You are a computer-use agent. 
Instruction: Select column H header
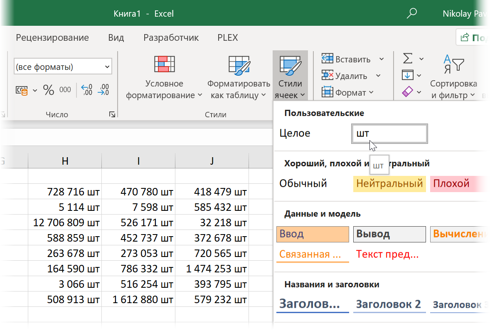click(x=65, y=161)
